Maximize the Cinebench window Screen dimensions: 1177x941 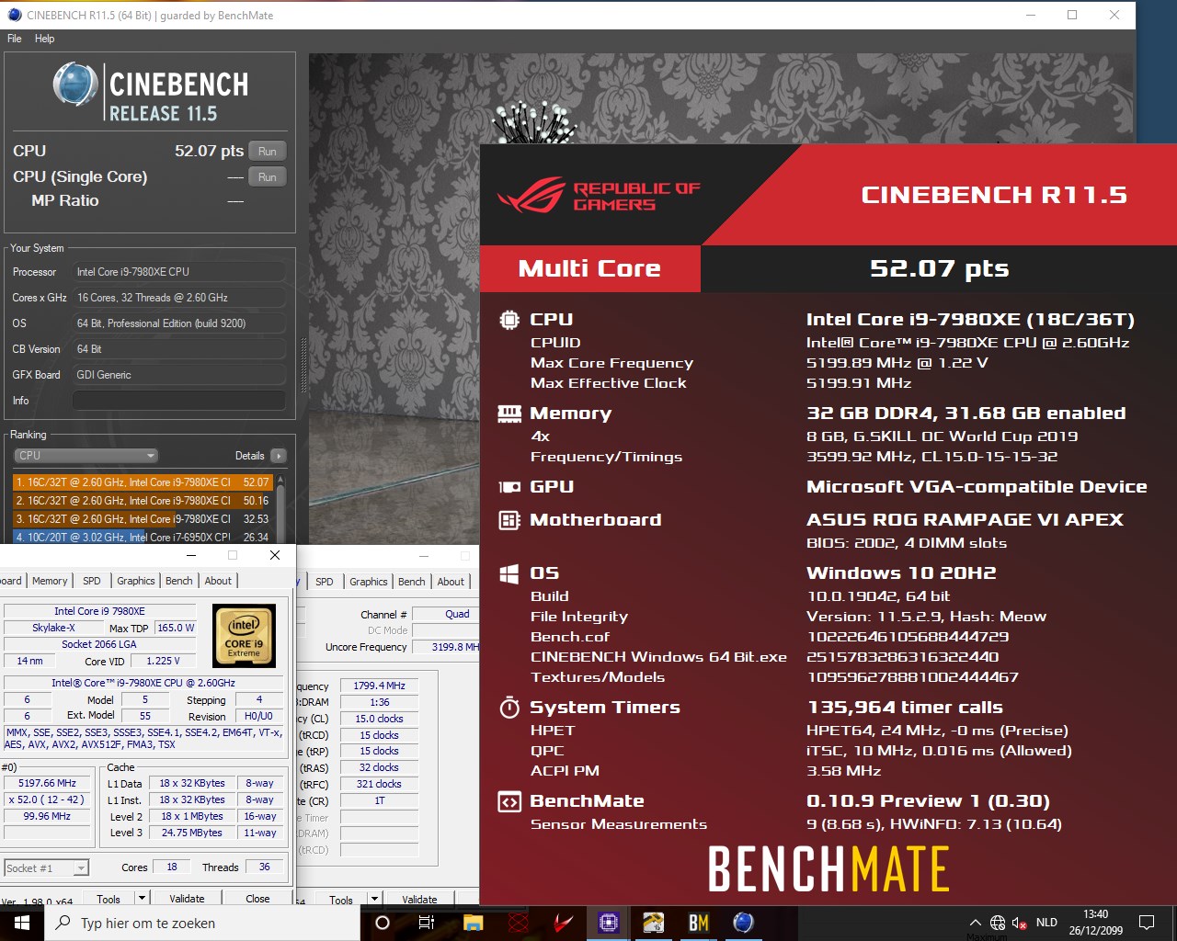coord(1072,15)
